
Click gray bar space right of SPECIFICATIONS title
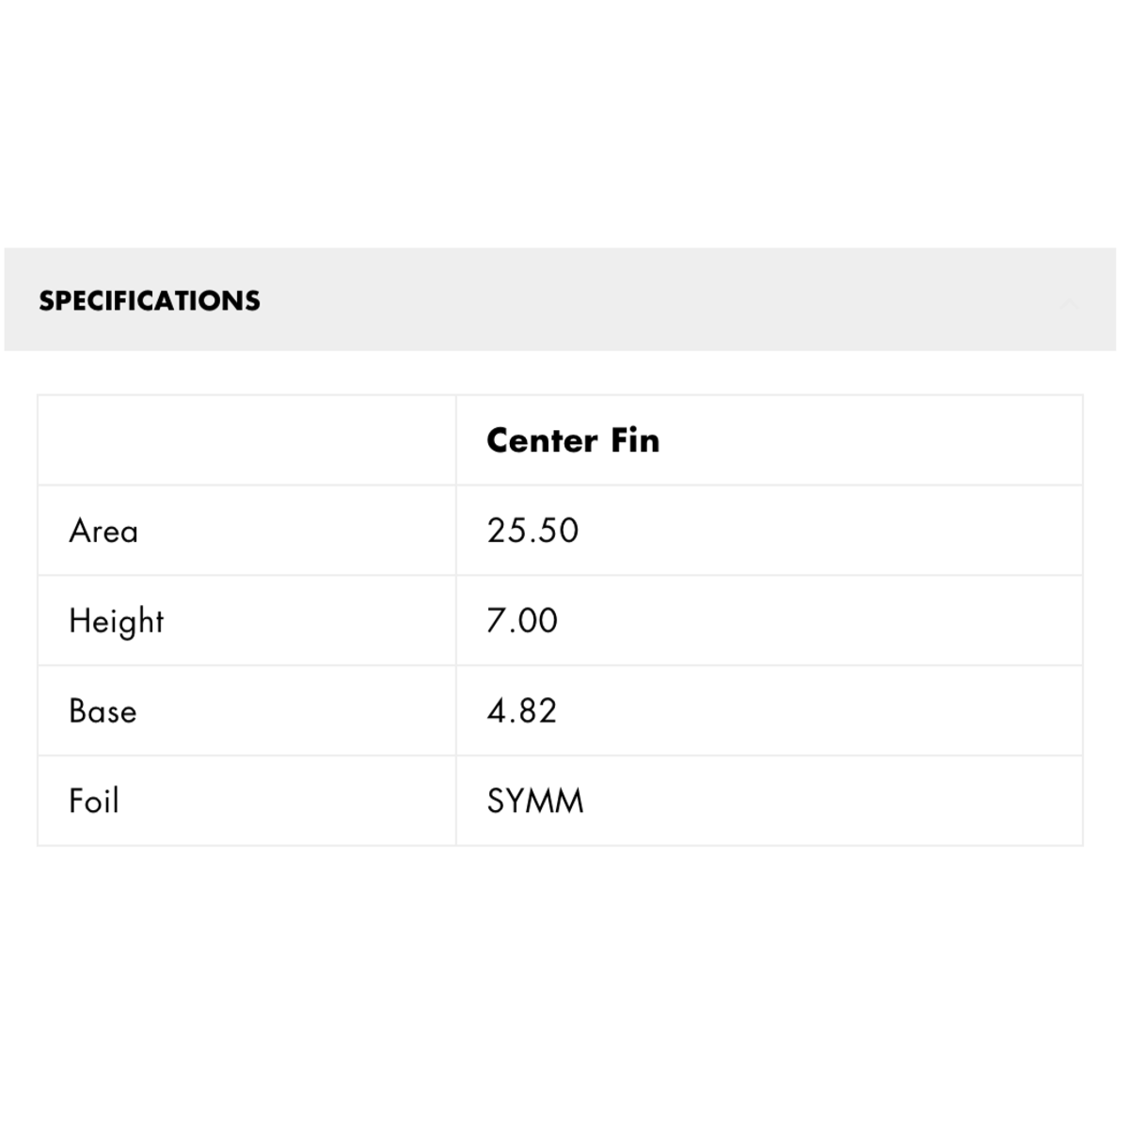click(659, 301)
